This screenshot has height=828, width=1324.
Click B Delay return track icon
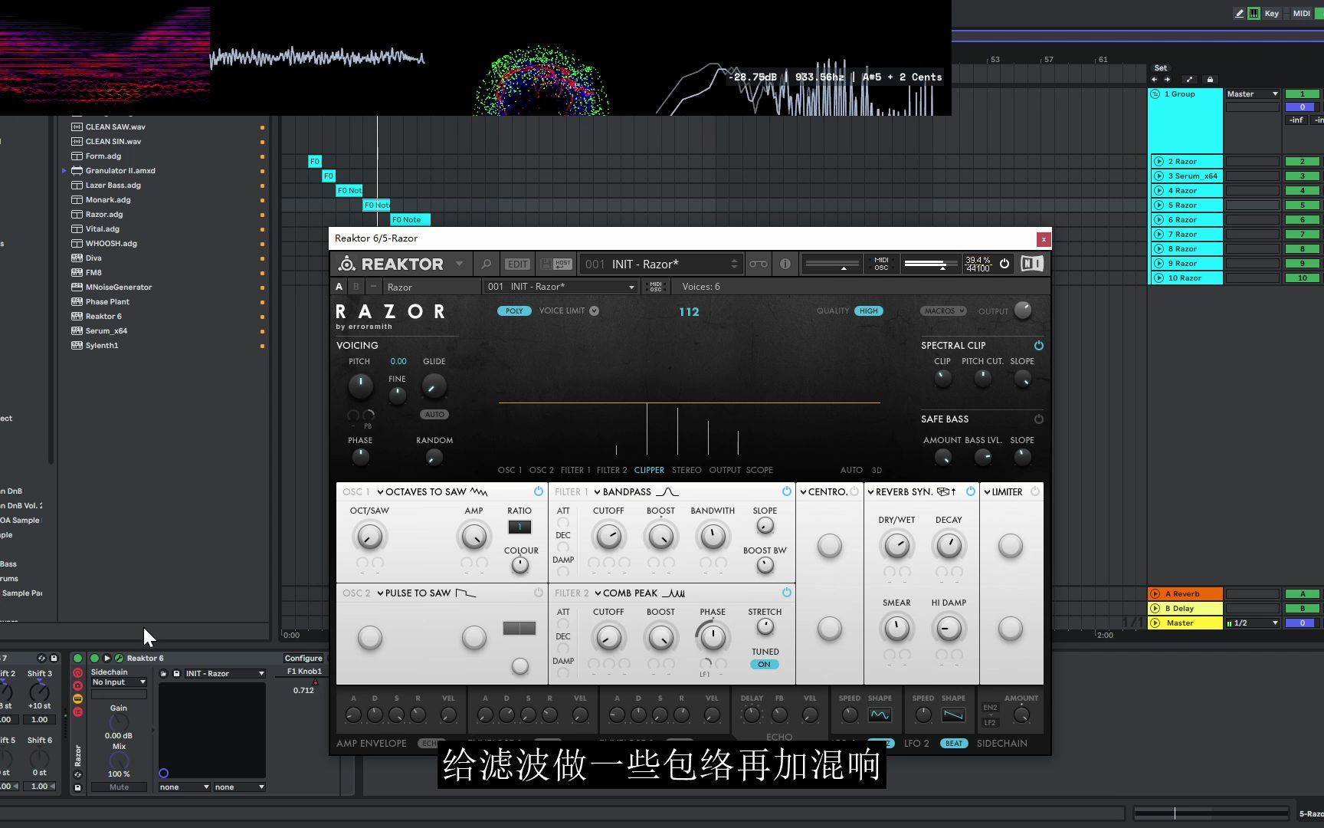coord(1155,609)
